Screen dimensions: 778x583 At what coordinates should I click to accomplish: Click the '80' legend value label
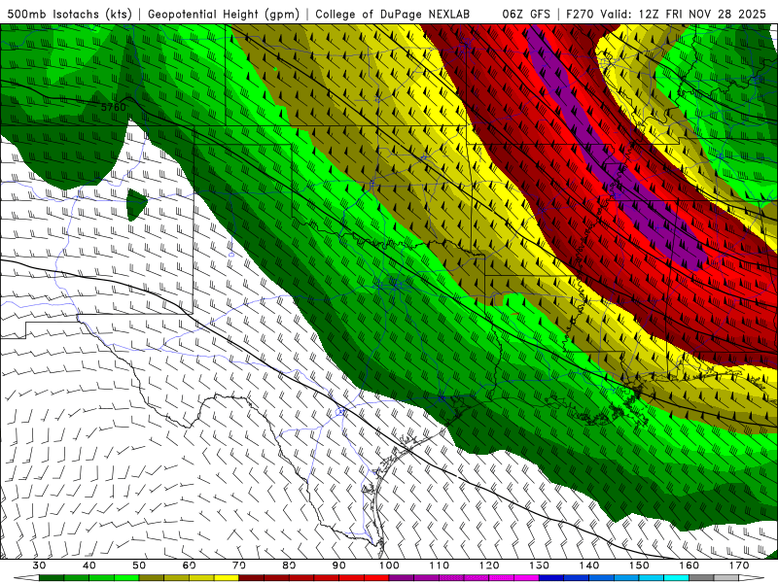tap(289, 566)
